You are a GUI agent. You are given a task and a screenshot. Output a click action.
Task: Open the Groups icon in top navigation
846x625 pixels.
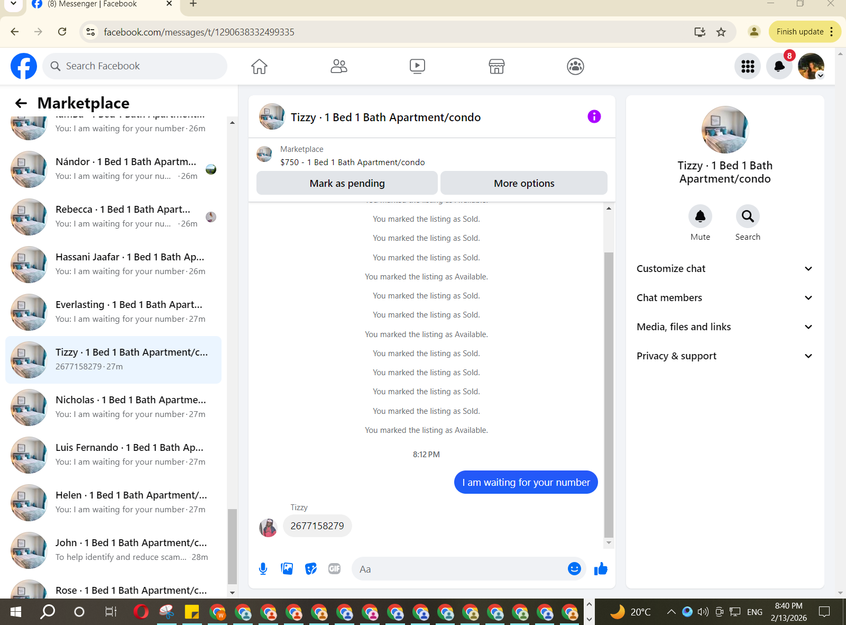tap(575, 66)
